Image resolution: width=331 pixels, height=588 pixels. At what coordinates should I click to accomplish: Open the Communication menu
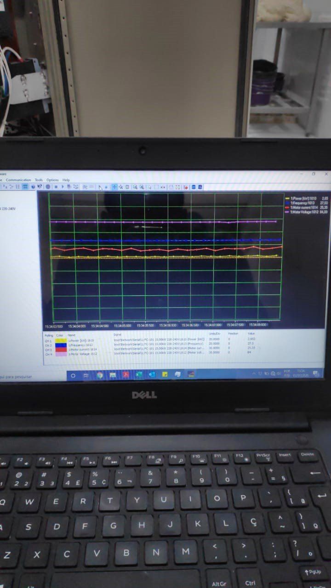point(18,180)
